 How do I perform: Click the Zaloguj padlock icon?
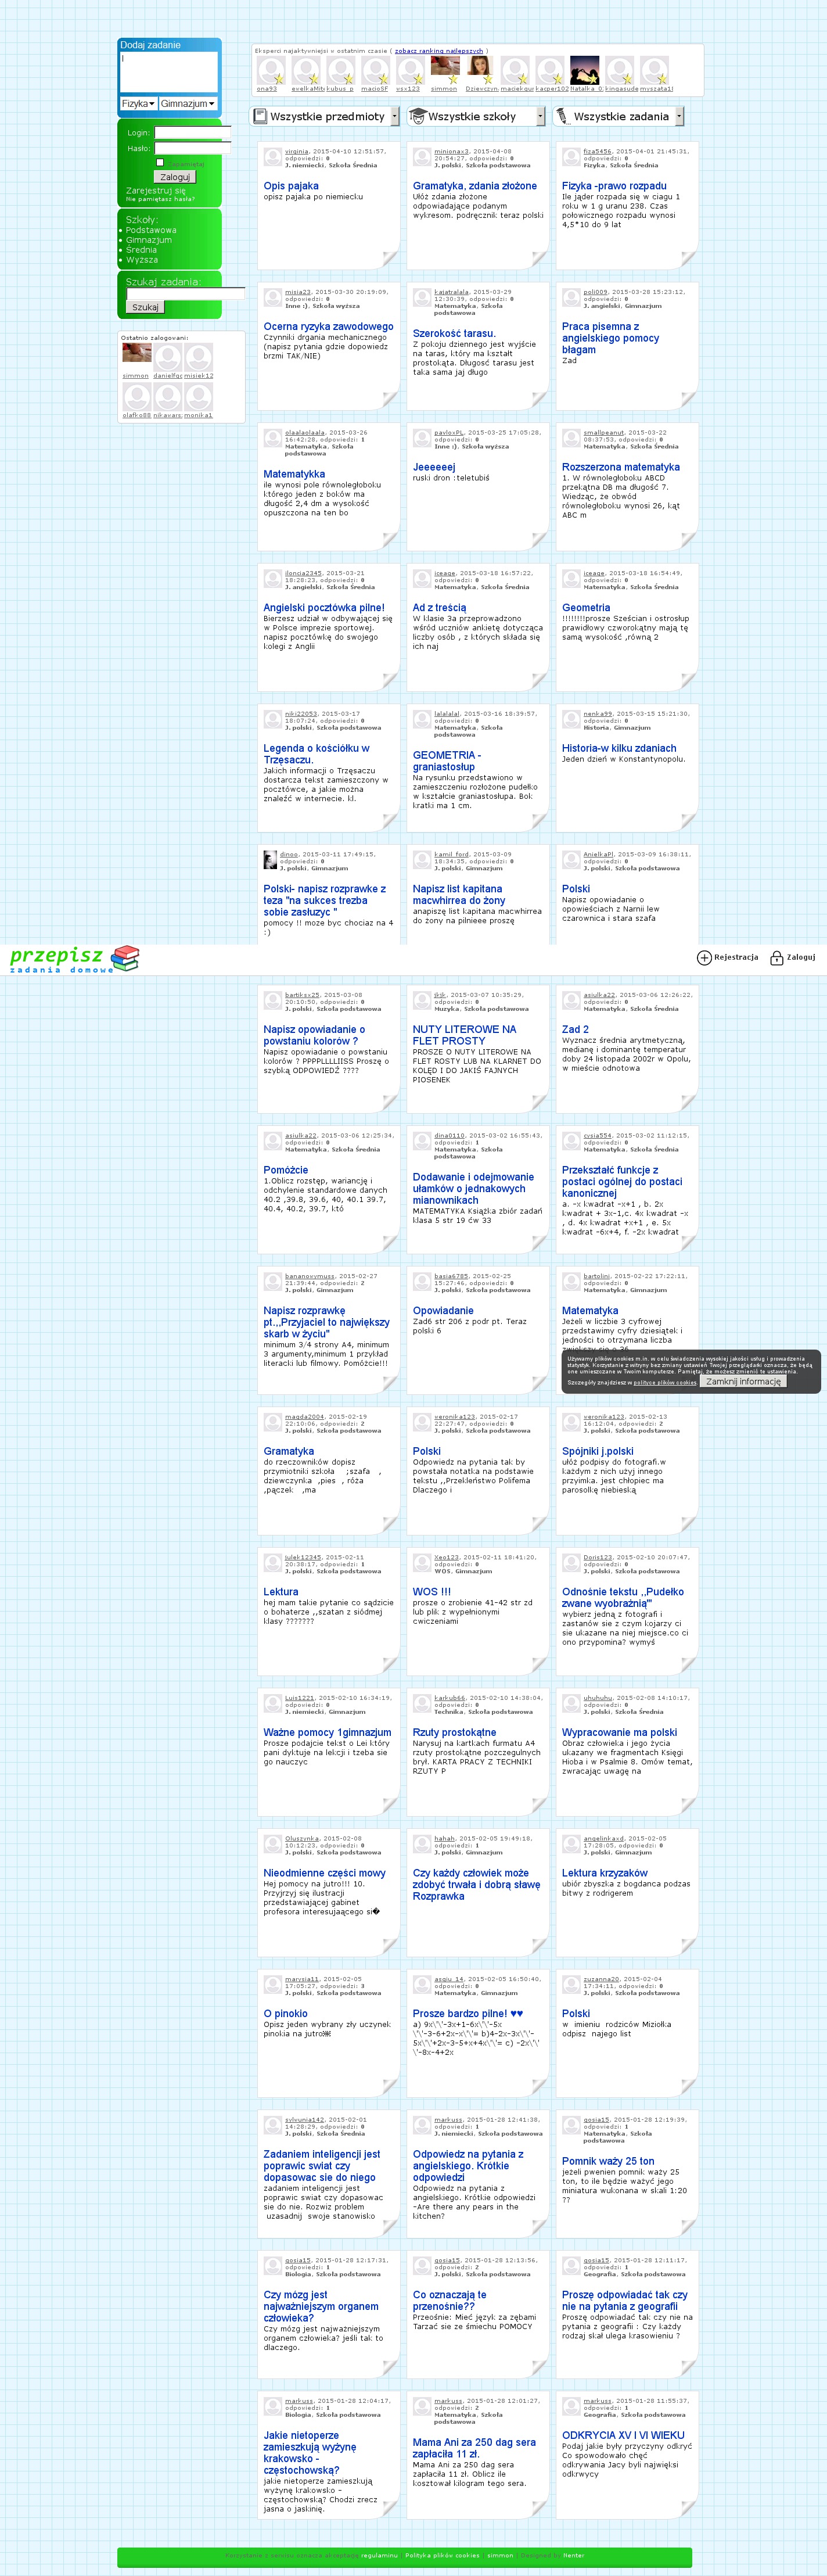click(777, 958)
